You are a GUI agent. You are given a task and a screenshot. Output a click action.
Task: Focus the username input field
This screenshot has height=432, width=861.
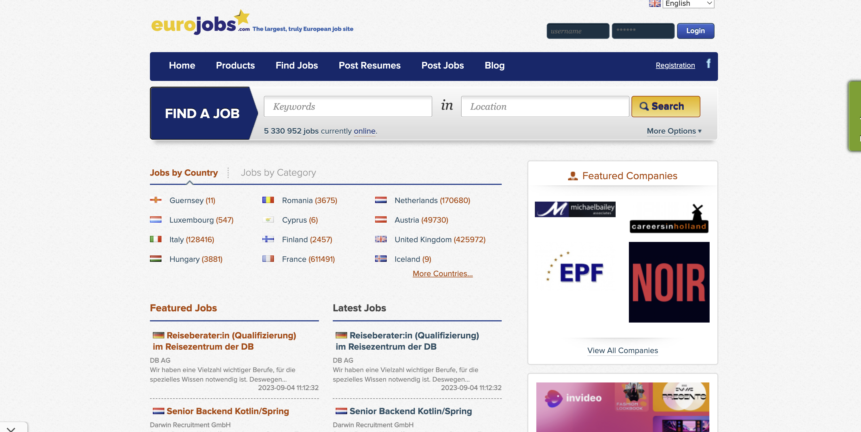pos(578,31)
